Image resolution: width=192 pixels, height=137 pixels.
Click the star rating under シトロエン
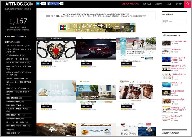[x=86, y=67]
